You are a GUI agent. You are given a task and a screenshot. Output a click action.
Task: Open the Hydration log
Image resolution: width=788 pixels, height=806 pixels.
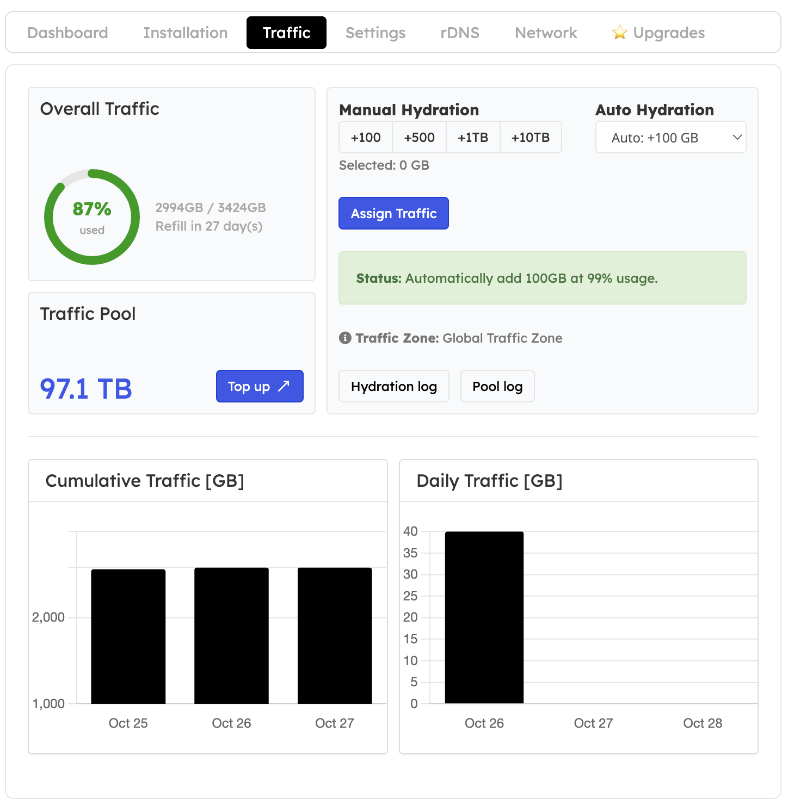(x=393, y=386)
